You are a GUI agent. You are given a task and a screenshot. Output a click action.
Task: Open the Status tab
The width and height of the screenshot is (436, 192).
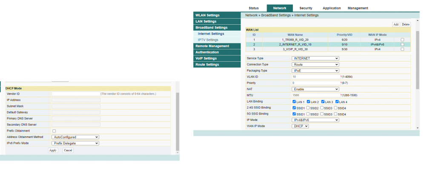pyautogui.click(x=253, y=8)
